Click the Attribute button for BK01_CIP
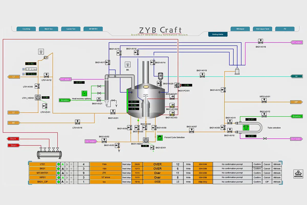The image size is (307, 205). 277,182
